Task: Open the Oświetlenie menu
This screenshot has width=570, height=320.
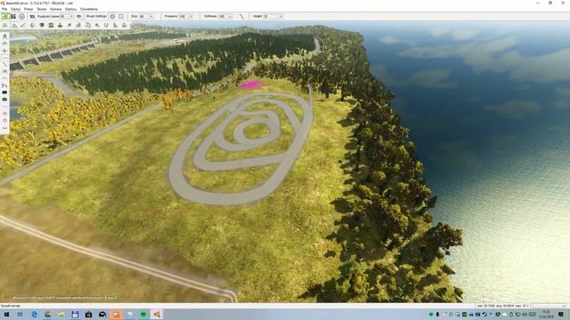Action: (x=89, y=9)
